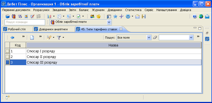
Task: Click the Debet Plus cross logo toolbar icon
Action: pos(122,17)
